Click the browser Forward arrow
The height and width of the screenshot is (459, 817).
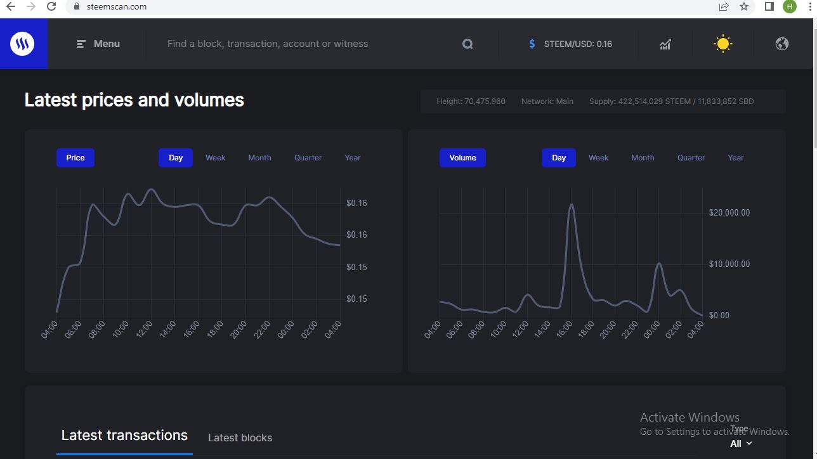[x=31, y=7]
